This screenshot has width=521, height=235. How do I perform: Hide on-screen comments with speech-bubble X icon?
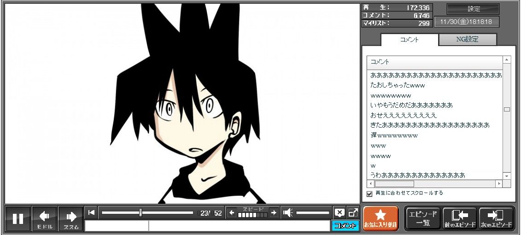point(340,212)
